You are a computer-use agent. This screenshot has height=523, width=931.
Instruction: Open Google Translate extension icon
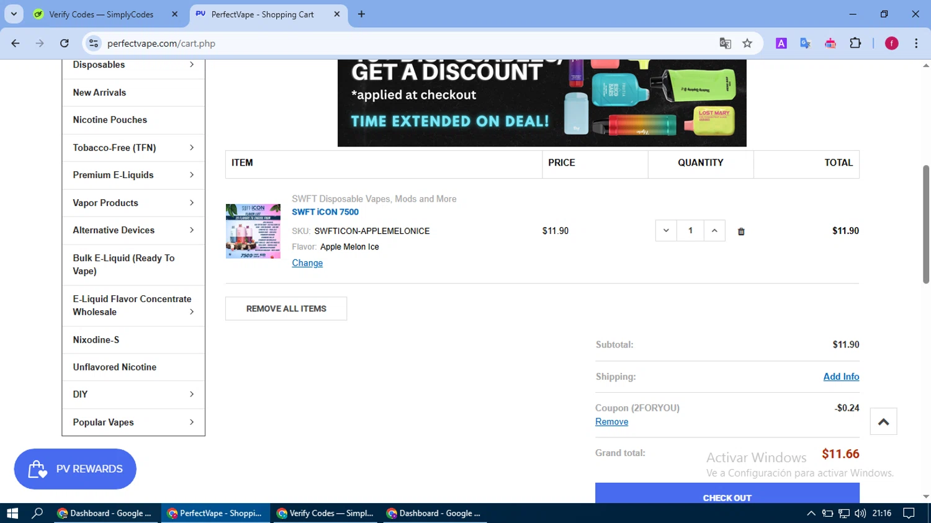tap(806, 43)
